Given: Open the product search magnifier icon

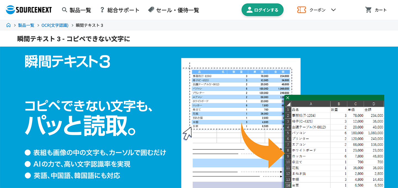Looking at the screenshot, I should (64, 10).
